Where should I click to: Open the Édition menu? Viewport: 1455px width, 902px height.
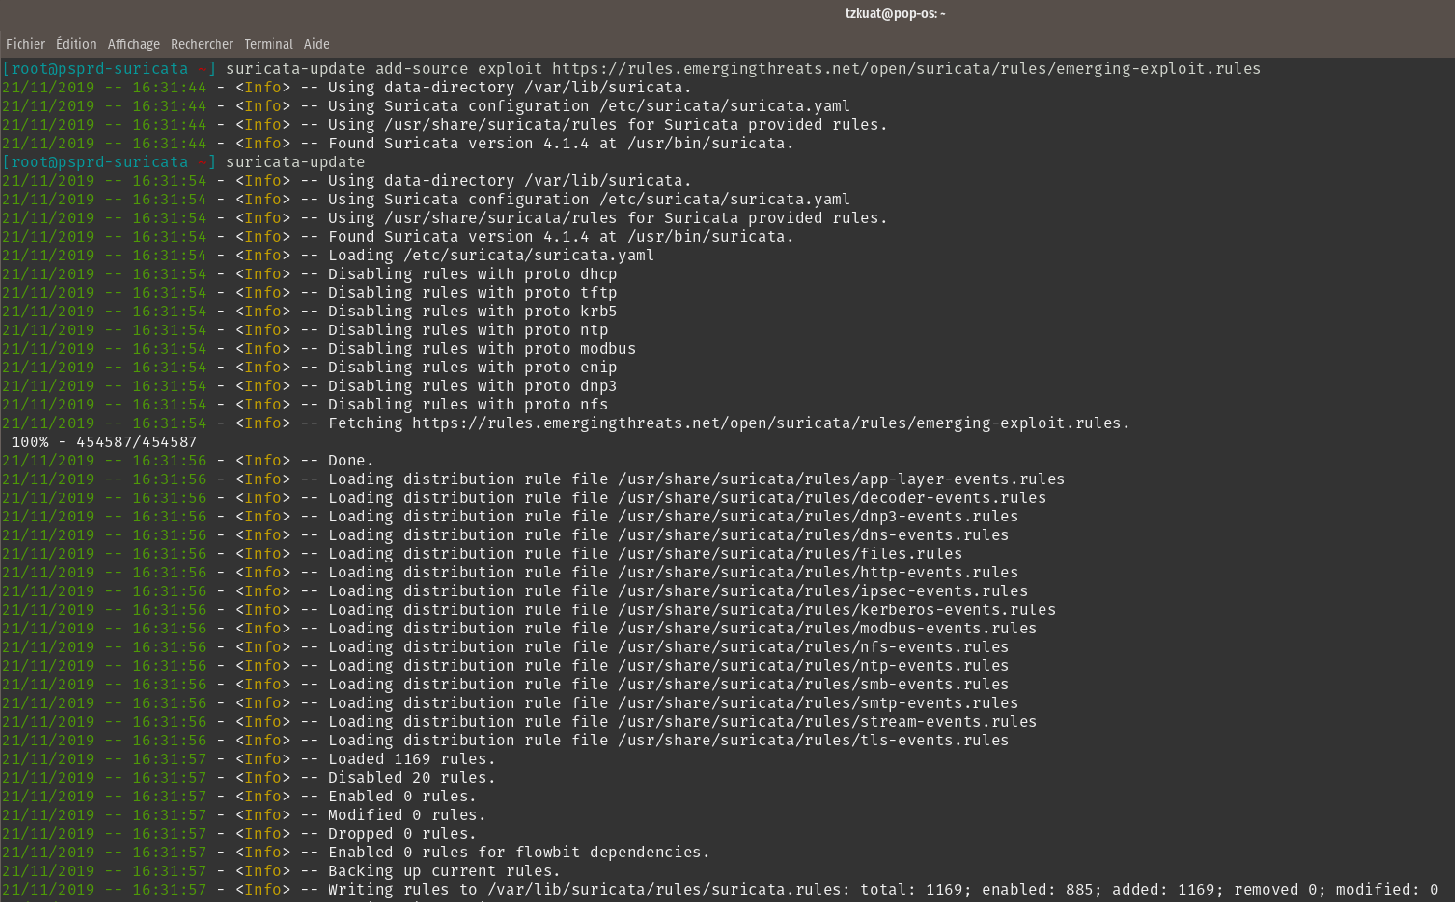click(76, 44)
